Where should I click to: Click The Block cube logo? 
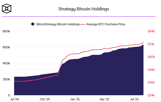click(6, 9)
